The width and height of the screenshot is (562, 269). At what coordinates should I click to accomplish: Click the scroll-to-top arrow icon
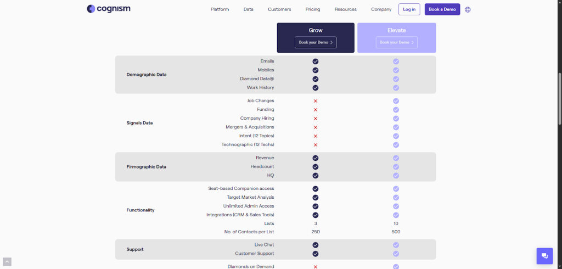(7, 262)
